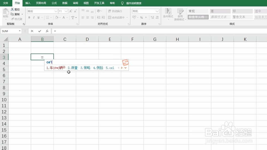Switch to the Formulas (公式) tab
This screenshot has height=150, width=267.
click(x=54, y=3)
